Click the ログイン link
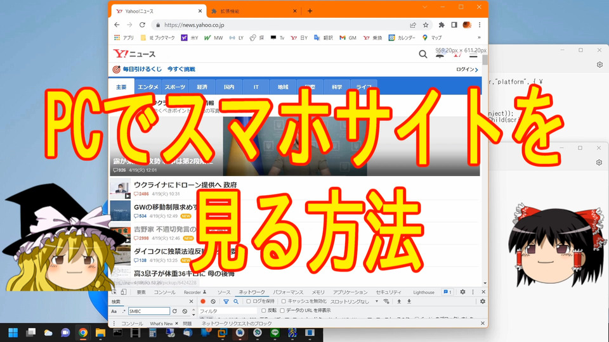The image size is (609, 342). tap(467, 70)
